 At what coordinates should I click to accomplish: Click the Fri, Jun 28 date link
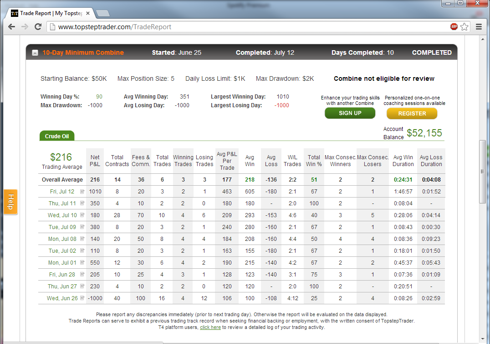(x=62, y=275)
